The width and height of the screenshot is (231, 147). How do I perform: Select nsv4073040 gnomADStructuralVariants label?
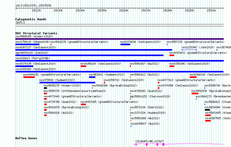(73, 96)
